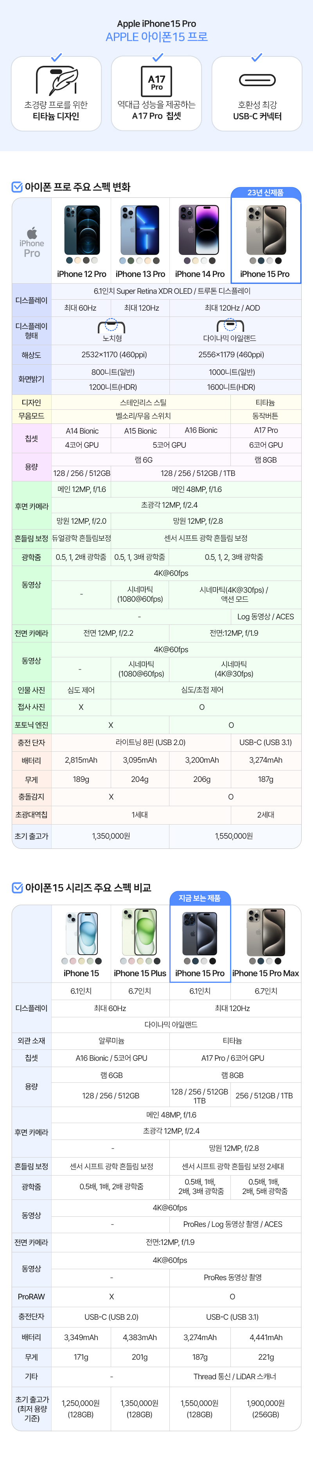Click the notch display shape icon
The image size is (313, 1458).
pyautogui.click(x=111, y=326)
